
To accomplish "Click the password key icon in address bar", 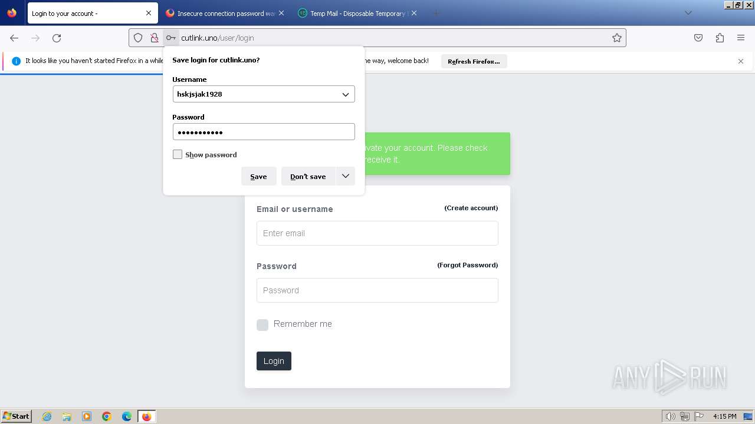I will [170, 38].
